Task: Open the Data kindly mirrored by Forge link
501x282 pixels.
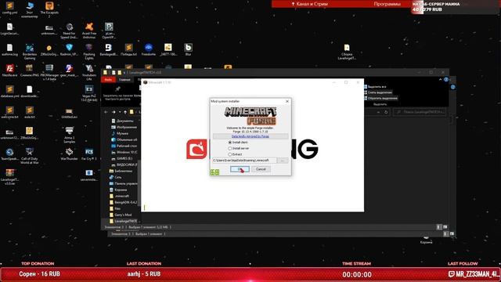Action: pos(250,136)
